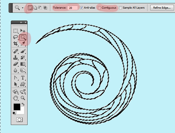Select the Pen tool
The height and width of the screenshot is (133, 175).
click(15, 78)
